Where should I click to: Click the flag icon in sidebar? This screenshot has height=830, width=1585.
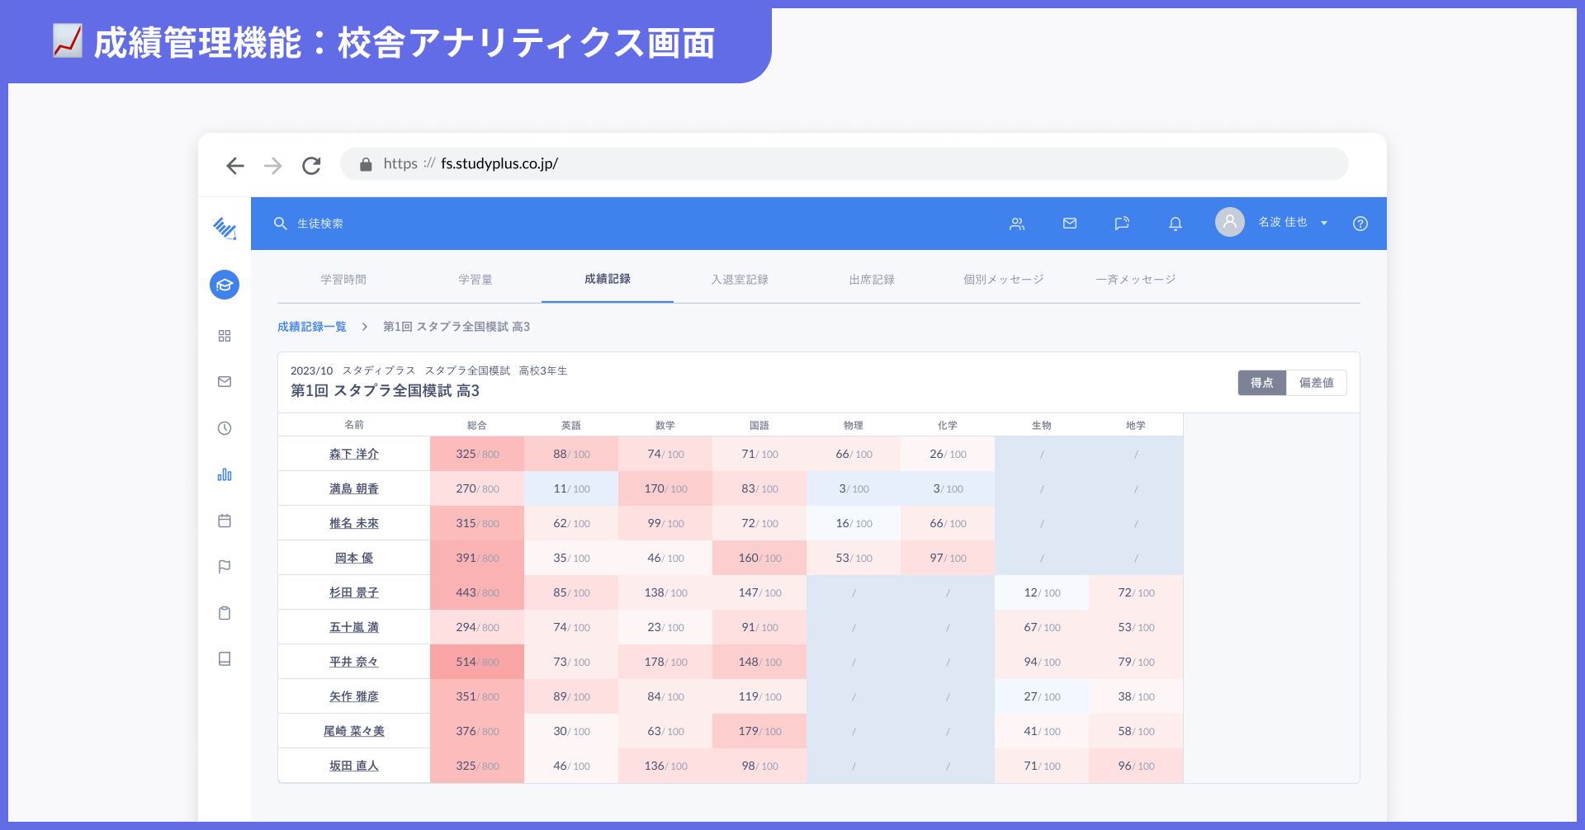pyautogui.click(x=225, y=567)
